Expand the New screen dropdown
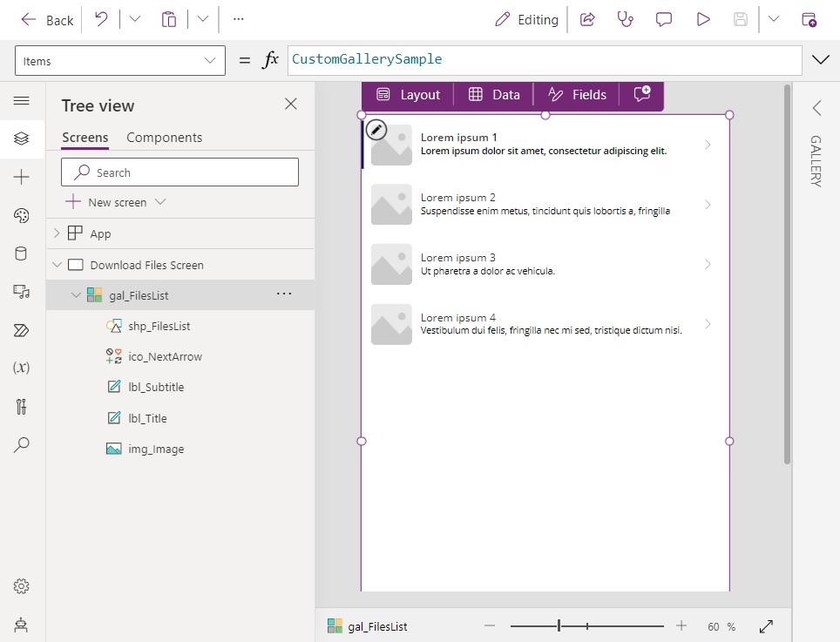840x642 pixels. (162, 201)
